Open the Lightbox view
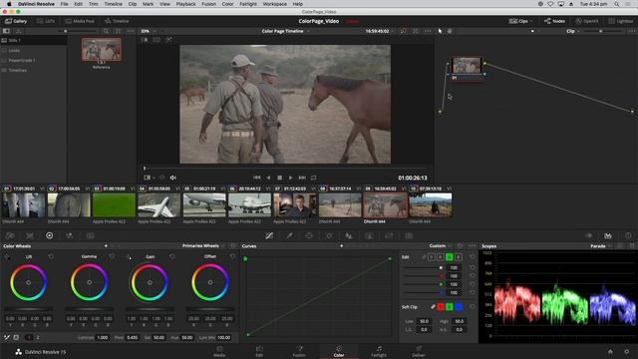The image size is (638, 359). tap(621, 21)
